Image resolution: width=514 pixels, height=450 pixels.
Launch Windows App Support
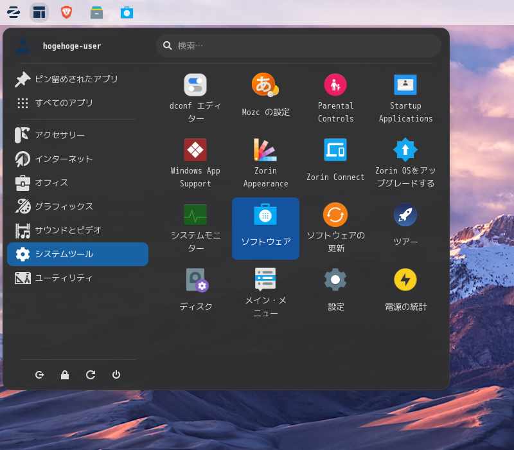195,163
